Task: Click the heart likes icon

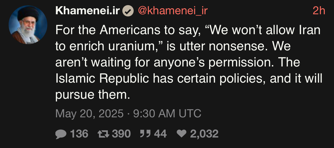Action: (182, 134)
